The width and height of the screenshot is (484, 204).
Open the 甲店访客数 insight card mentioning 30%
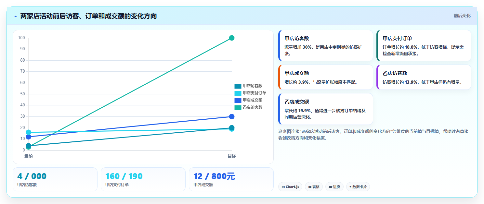tap(326, 46)
